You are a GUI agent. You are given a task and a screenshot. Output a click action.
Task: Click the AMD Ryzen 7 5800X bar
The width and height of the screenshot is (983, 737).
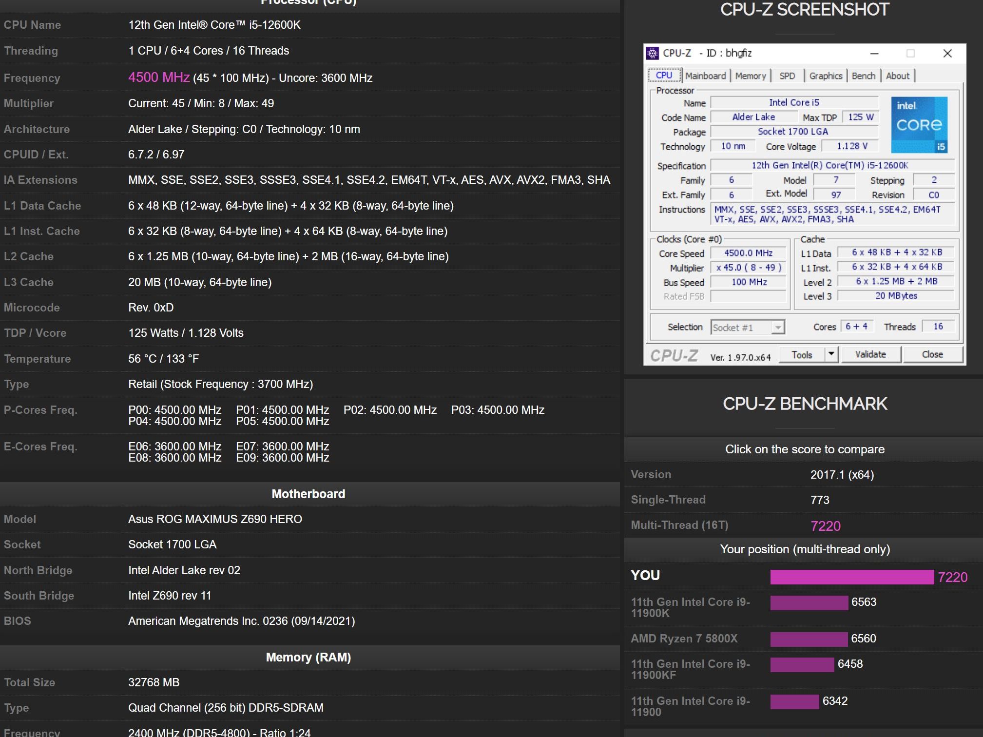point(809,639)
